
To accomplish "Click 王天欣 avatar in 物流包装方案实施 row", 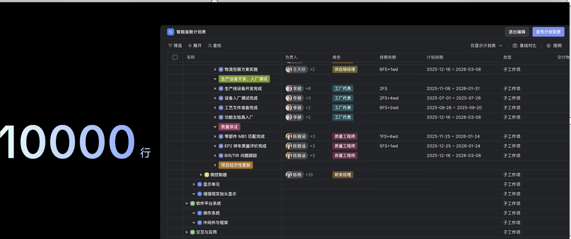I will coord(289,69).
